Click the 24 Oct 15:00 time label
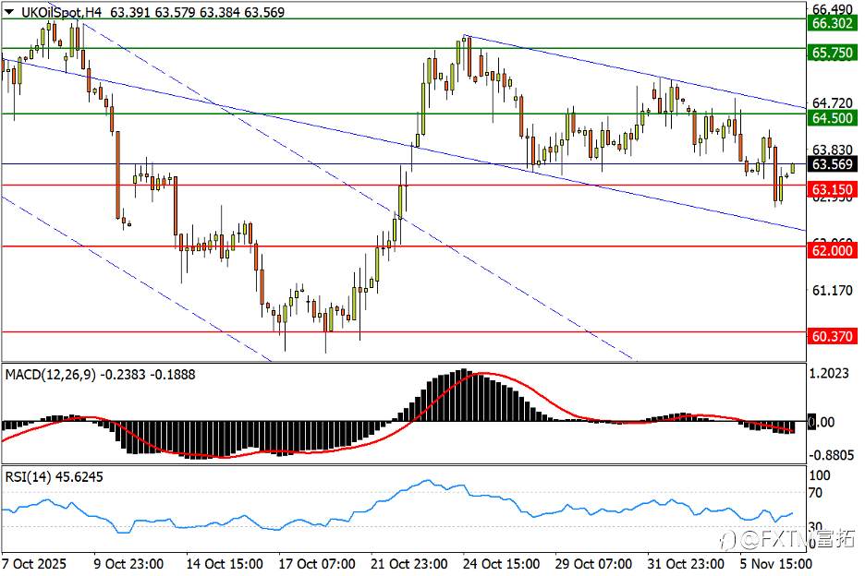The width and height of the screenshot is (865, 576). [500, 564]
